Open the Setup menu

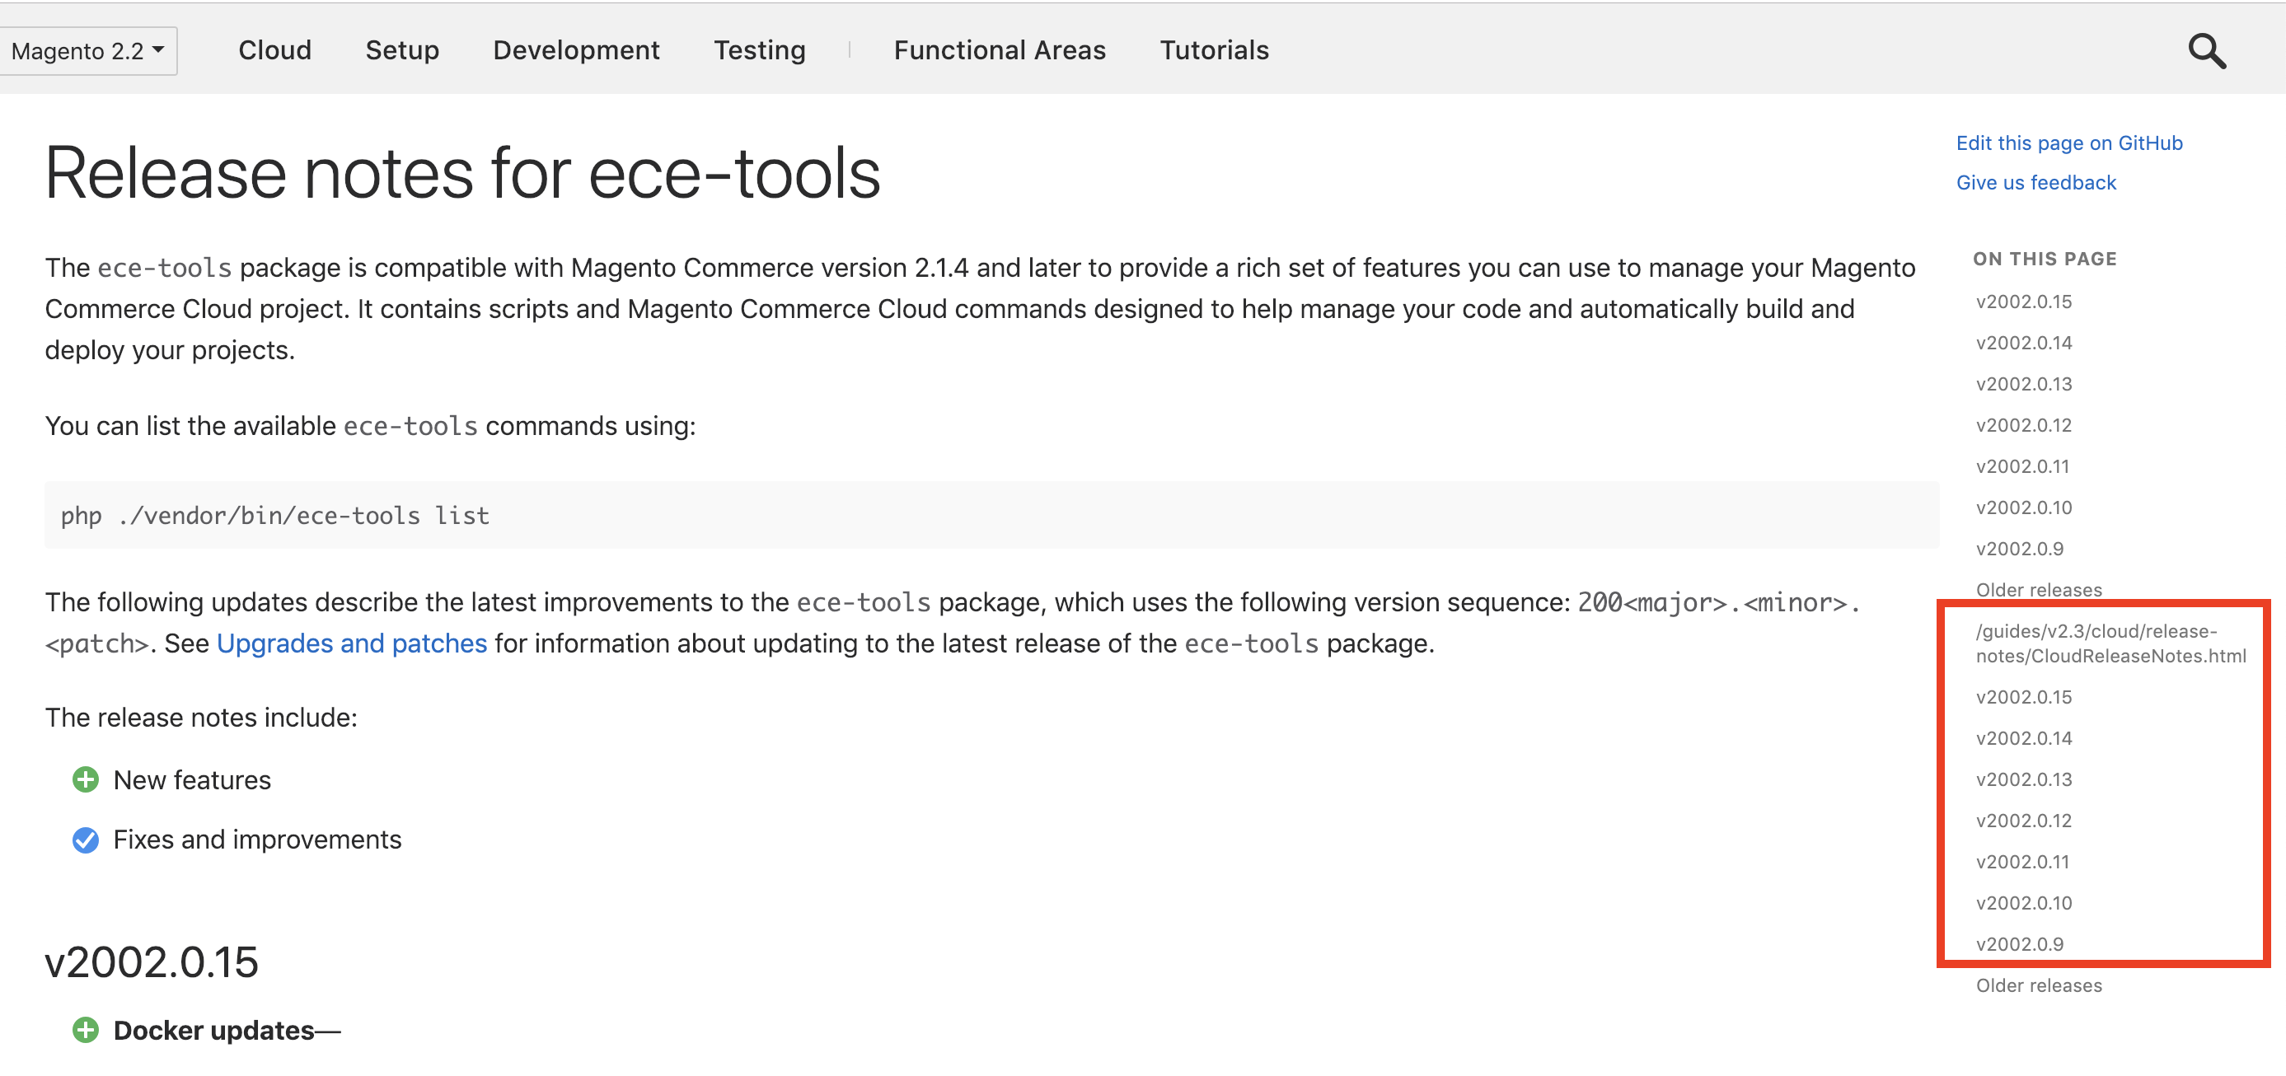tap(402, 50)
